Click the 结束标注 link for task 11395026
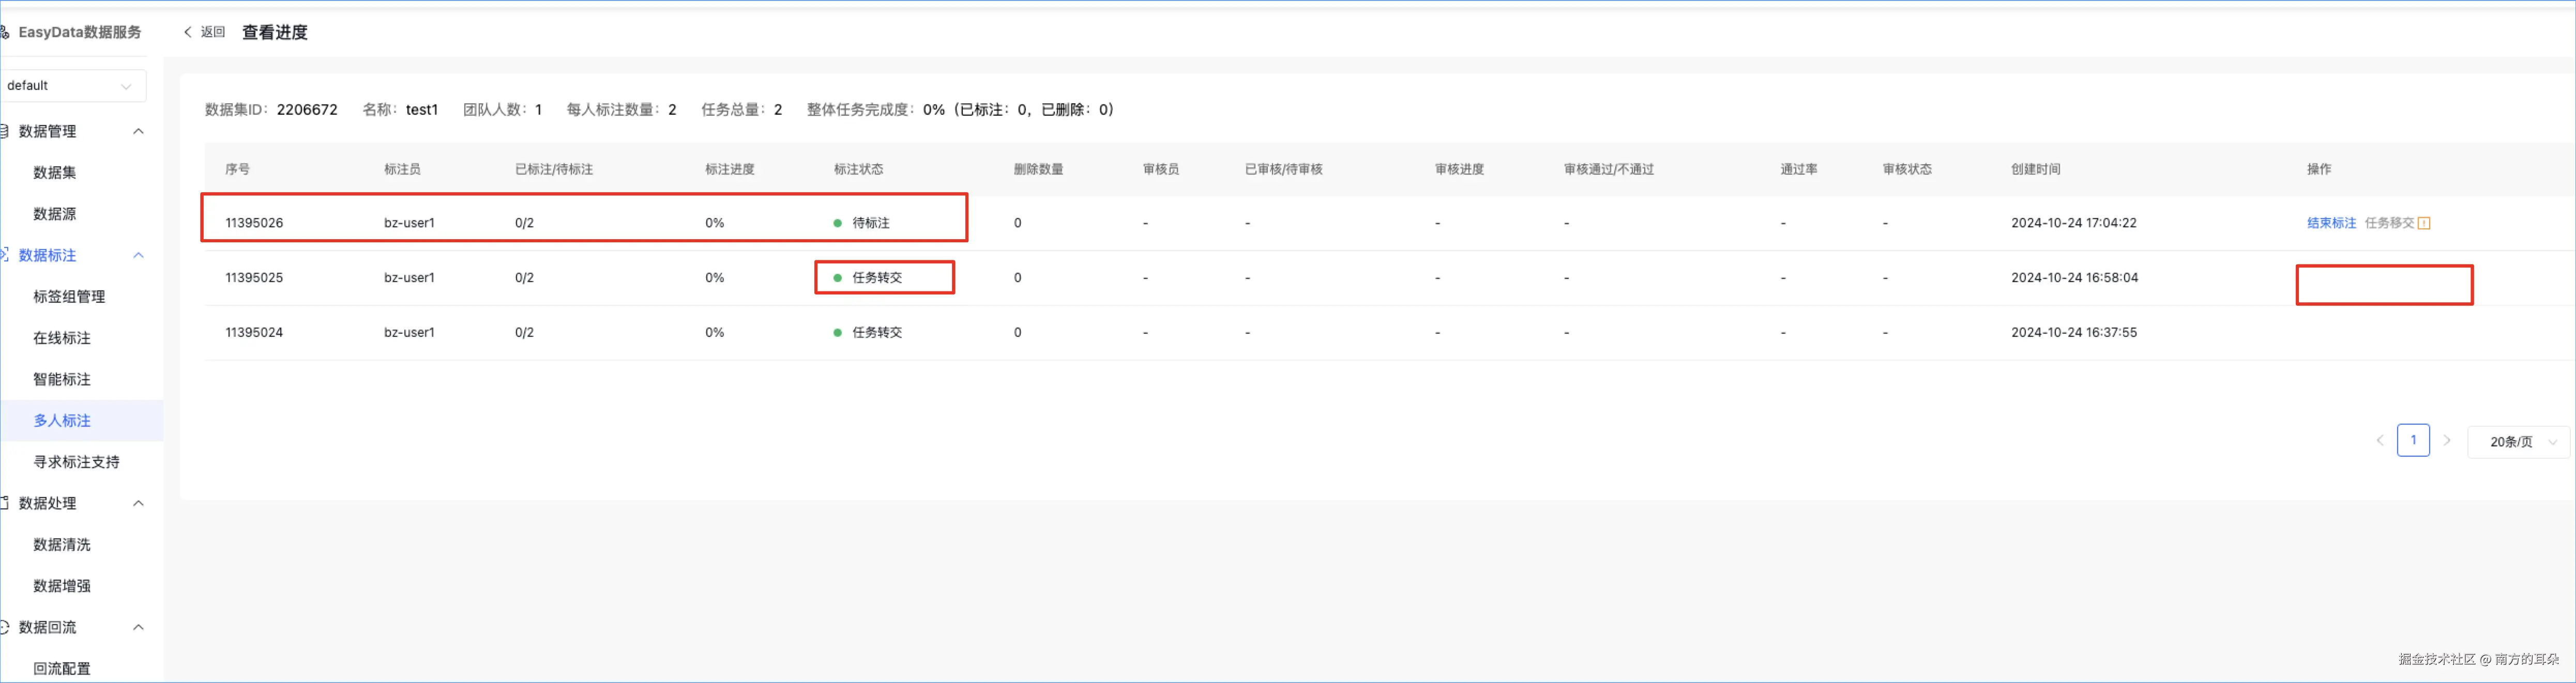The image size is (2576, 683). pyautogui.click(x=2331, y=223)
